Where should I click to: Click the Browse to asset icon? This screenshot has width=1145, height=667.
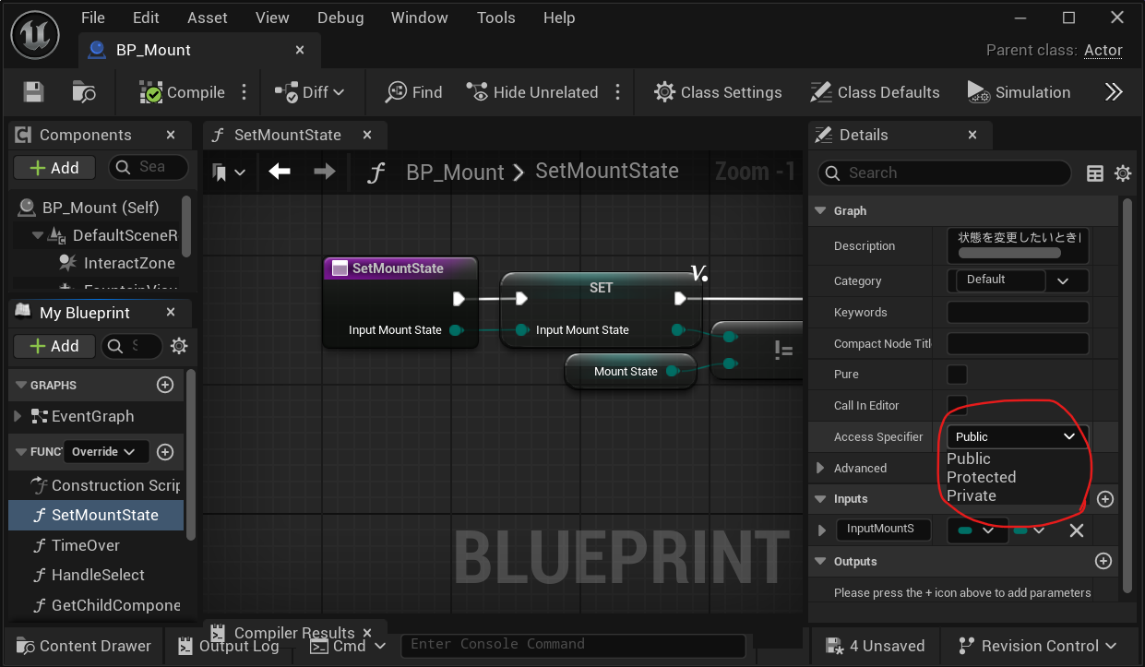[x=84, y=92]
